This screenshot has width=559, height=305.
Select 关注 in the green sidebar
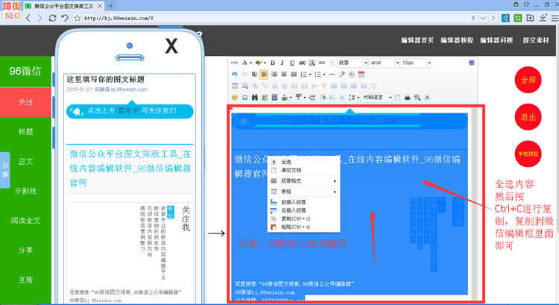tap(25, 102)
